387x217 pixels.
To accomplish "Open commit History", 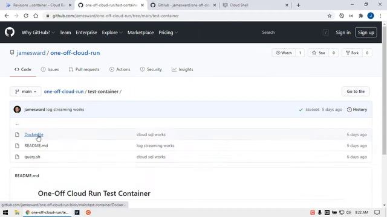I will click(x=357, y=110).
